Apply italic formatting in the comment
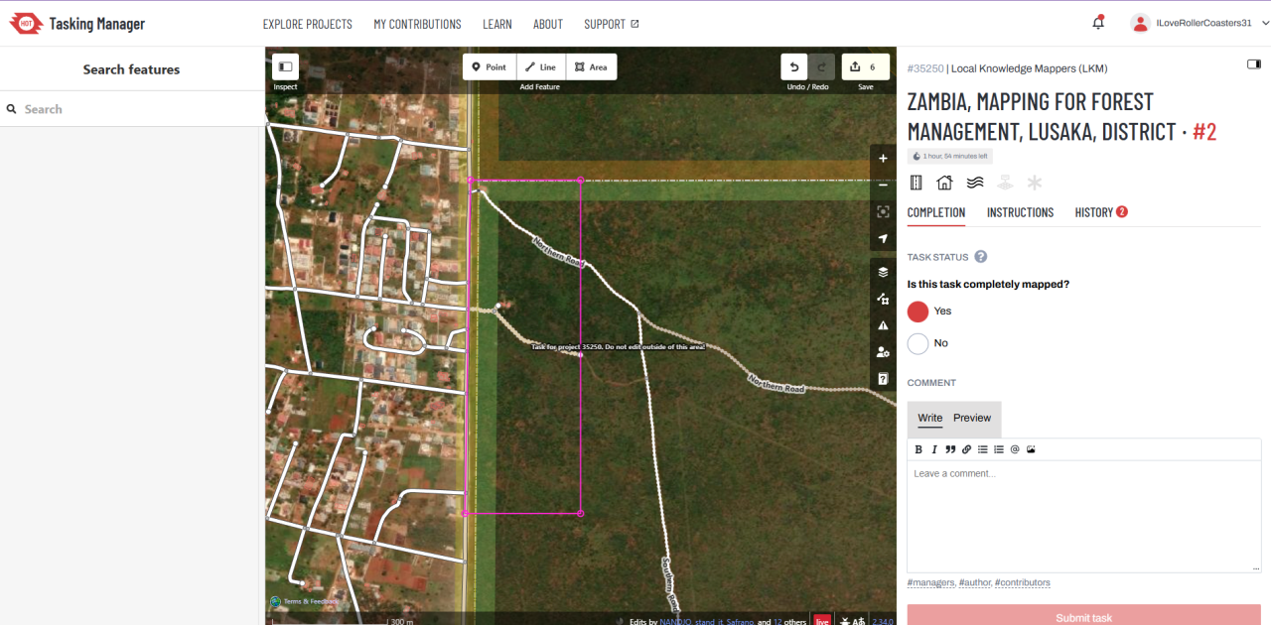Screen dimensions: 1271x625 [x=934, y=449]
